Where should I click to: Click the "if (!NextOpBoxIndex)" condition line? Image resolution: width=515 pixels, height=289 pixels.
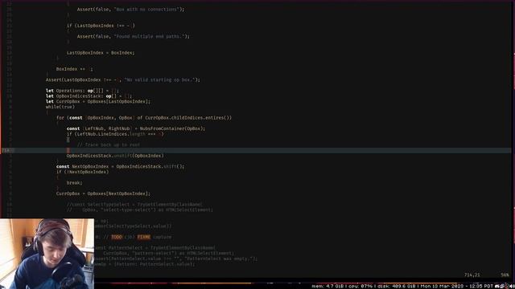pos(82,172)
